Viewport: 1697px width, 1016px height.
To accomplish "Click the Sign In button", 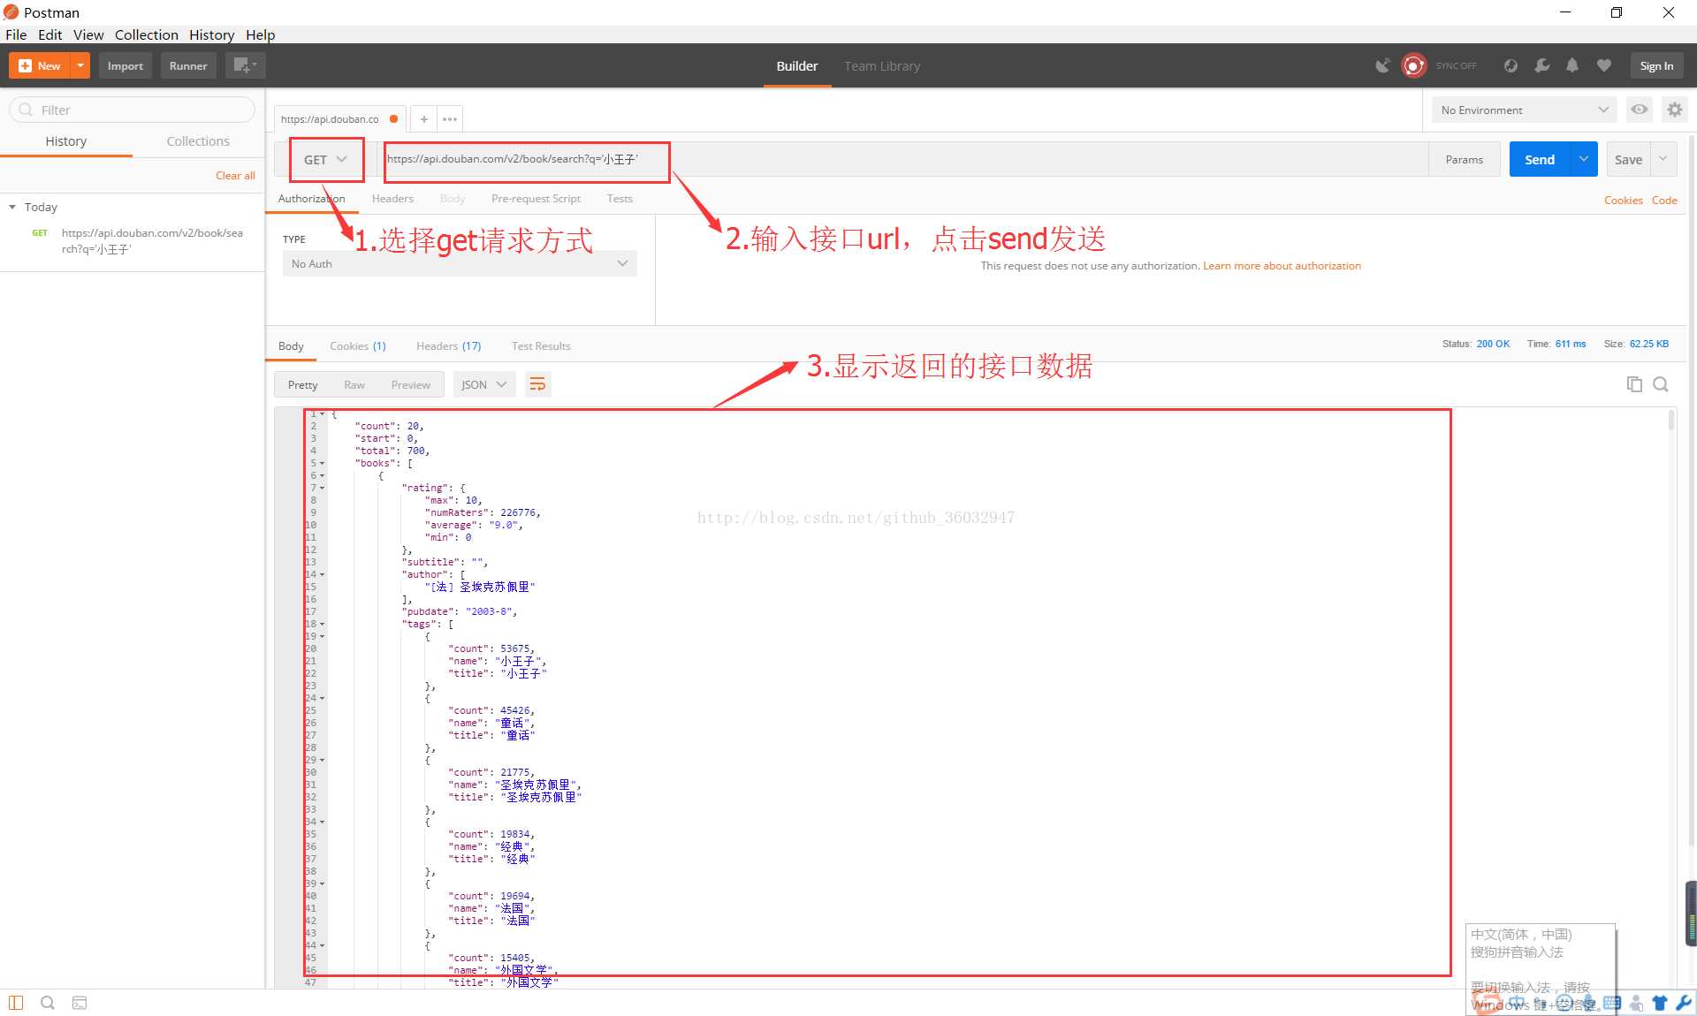I will (x=1656, y=65).
